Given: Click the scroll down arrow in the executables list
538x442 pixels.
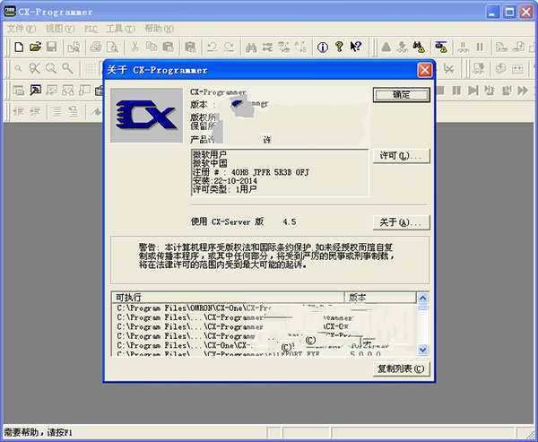Looking at the screenshot, I should pyautogui.click(x=422, y=350).
